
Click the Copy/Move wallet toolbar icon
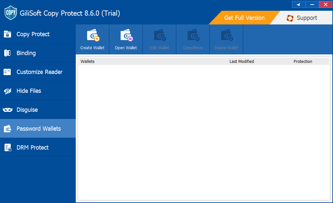pyautogui.click(x=193, y=35)
